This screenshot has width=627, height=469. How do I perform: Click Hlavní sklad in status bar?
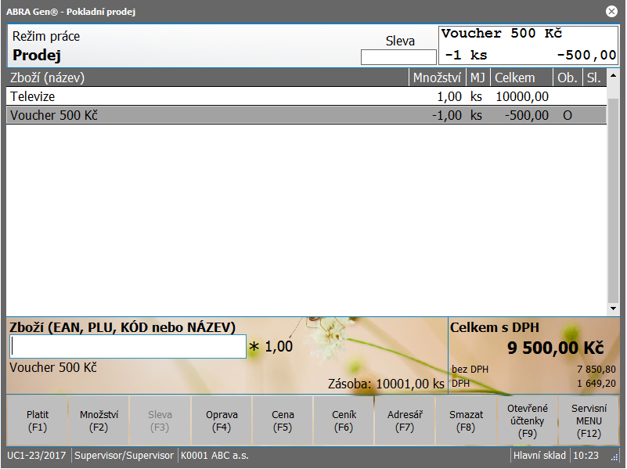pos(539,455)
